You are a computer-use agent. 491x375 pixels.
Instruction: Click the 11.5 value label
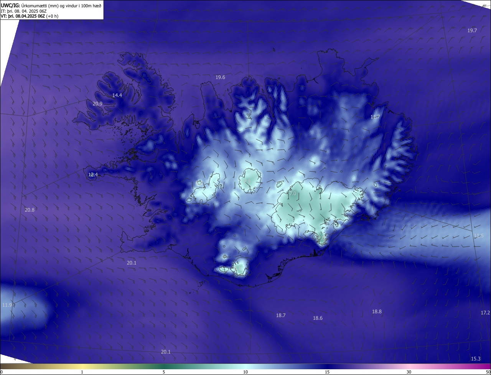point(479,235)
